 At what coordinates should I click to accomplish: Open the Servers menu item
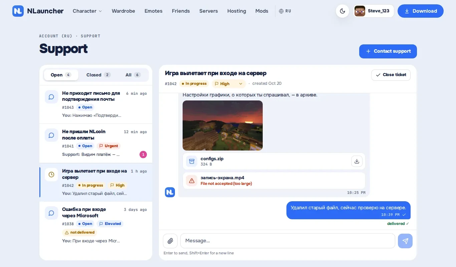click(x=209, y=11)
